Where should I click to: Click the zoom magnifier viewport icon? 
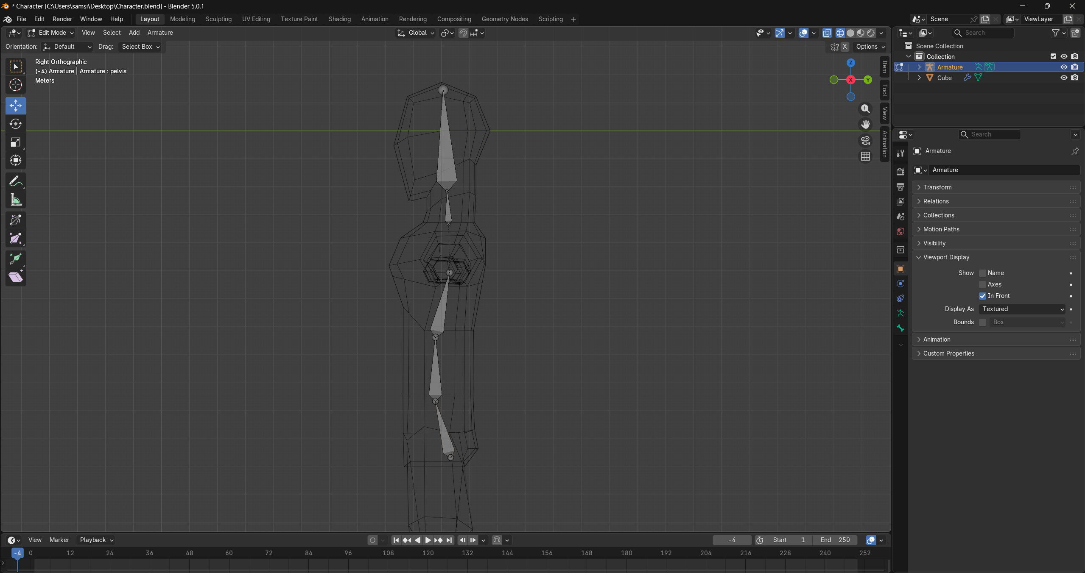tap(865, 109)
